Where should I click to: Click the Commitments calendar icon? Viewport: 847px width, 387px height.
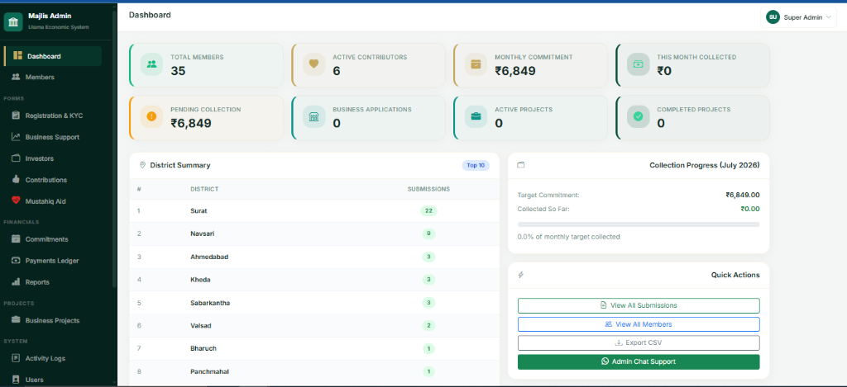click(x=16, y=238)
